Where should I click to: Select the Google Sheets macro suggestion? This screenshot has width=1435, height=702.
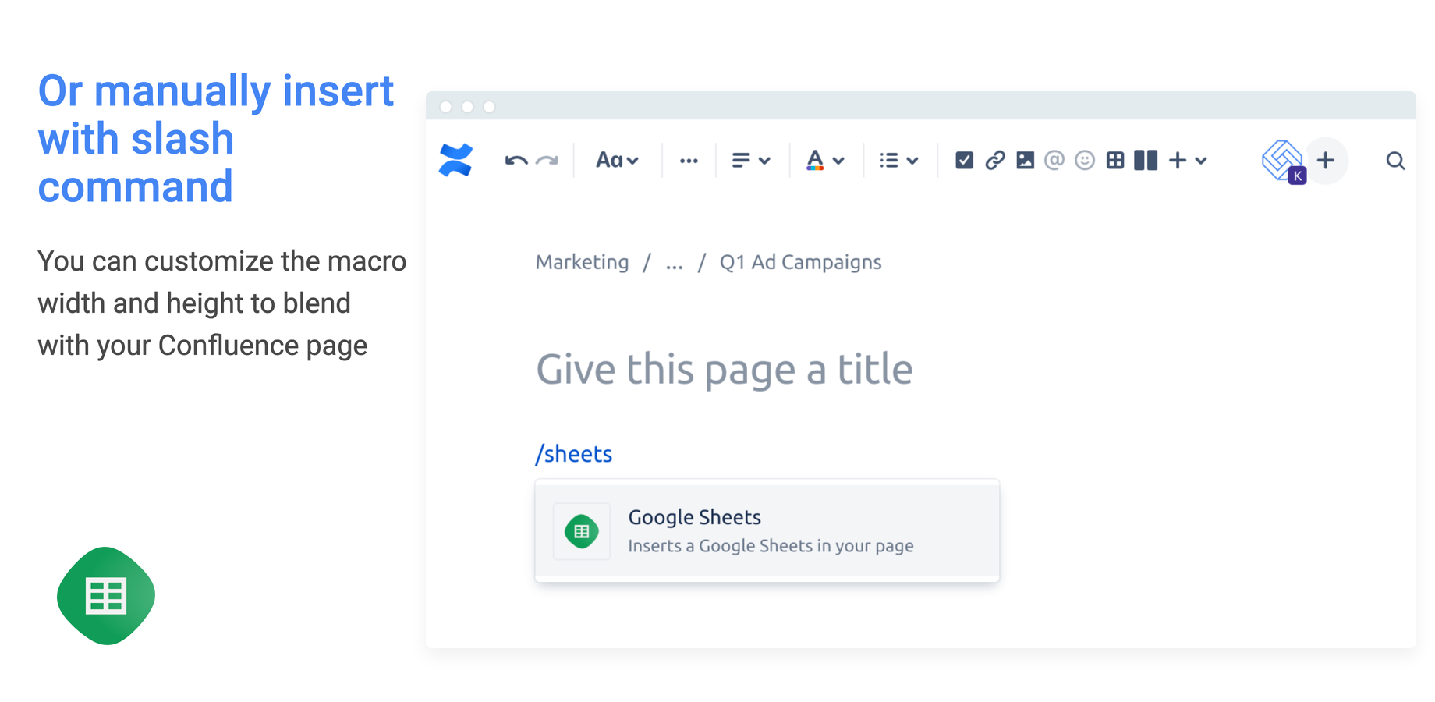coord(767,531)
